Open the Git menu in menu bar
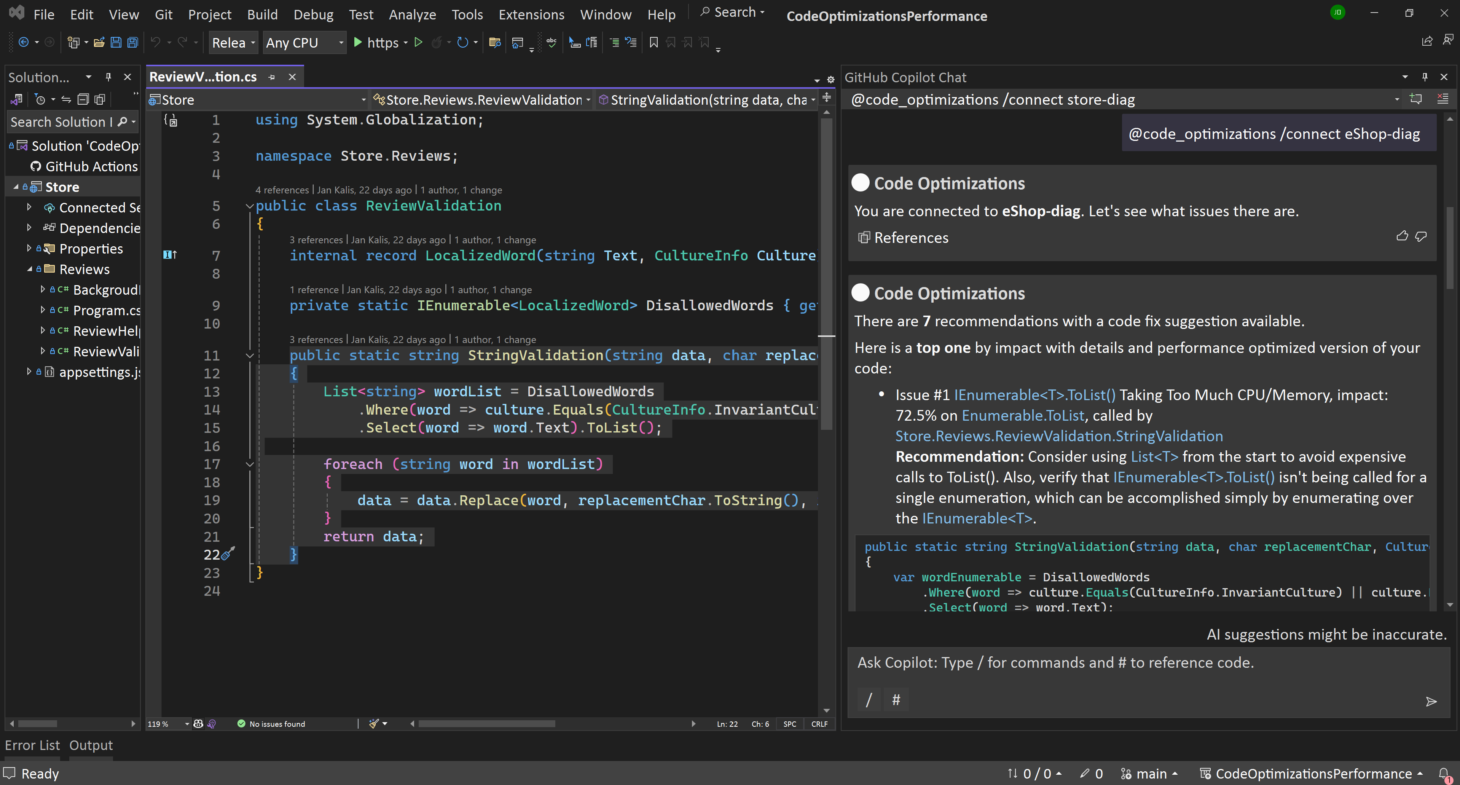 pos(163,14)
